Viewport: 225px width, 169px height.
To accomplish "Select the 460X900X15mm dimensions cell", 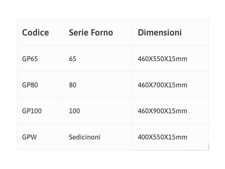I will [162, 111].
